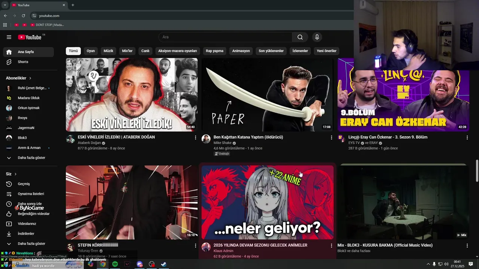479x269 pixels.
Task: Select the Son yüklenenler chip
Action: pos(271,51)
